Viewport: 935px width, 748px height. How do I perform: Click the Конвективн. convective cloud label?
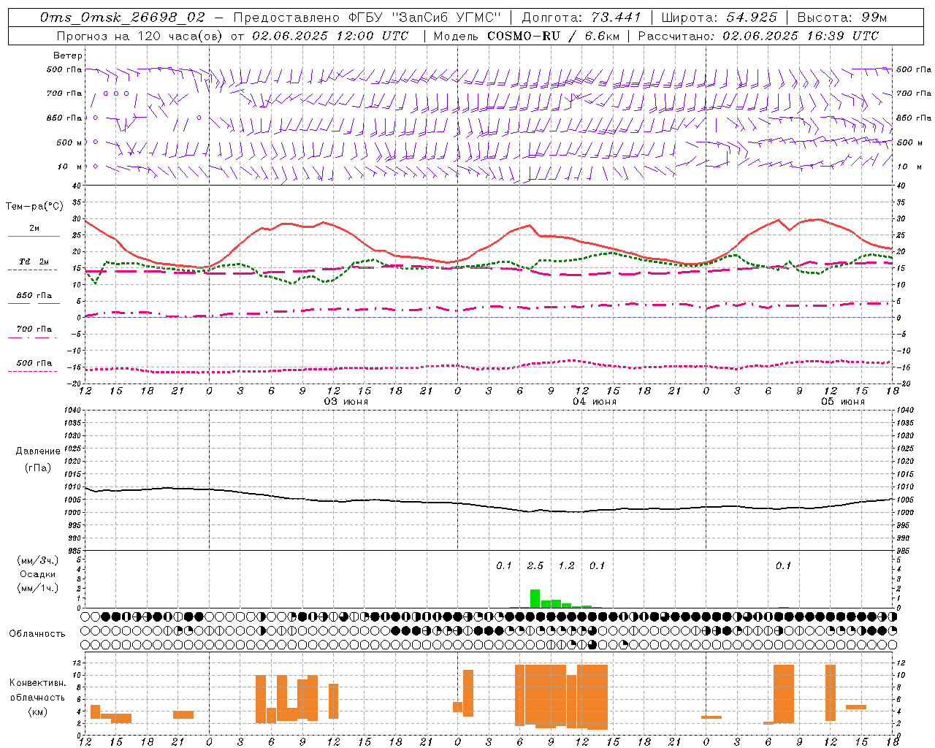pos(37,683)
